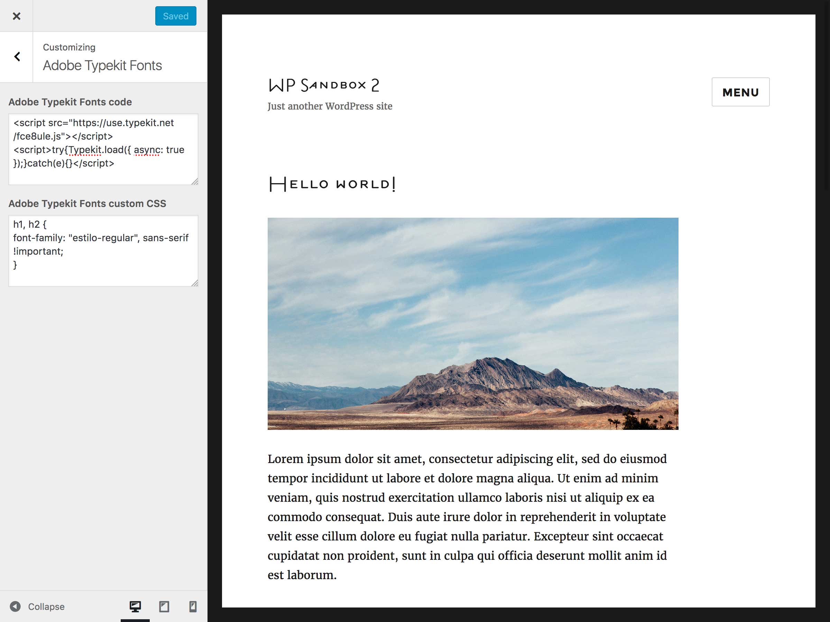Screen dimensions: 830x622
Task: Click the 'Adobe Typekit Fonts' section heading
Action: click(102, 65)
